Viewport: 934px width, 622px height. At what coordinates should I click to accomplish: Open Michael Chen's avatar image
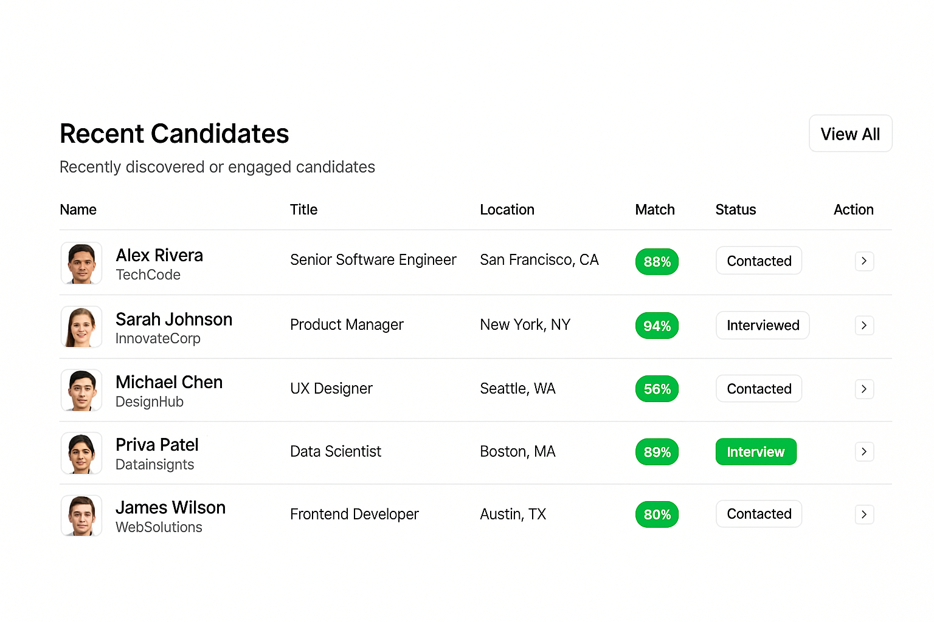pyautogui.click(x=81, y=391)
